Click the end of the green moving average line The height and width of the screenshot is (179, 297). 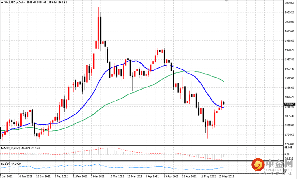click(x=223, y=81)
